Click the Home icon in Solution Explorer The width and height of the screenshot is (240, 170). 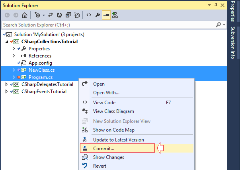pyautogui.click(x=25, y=15)
